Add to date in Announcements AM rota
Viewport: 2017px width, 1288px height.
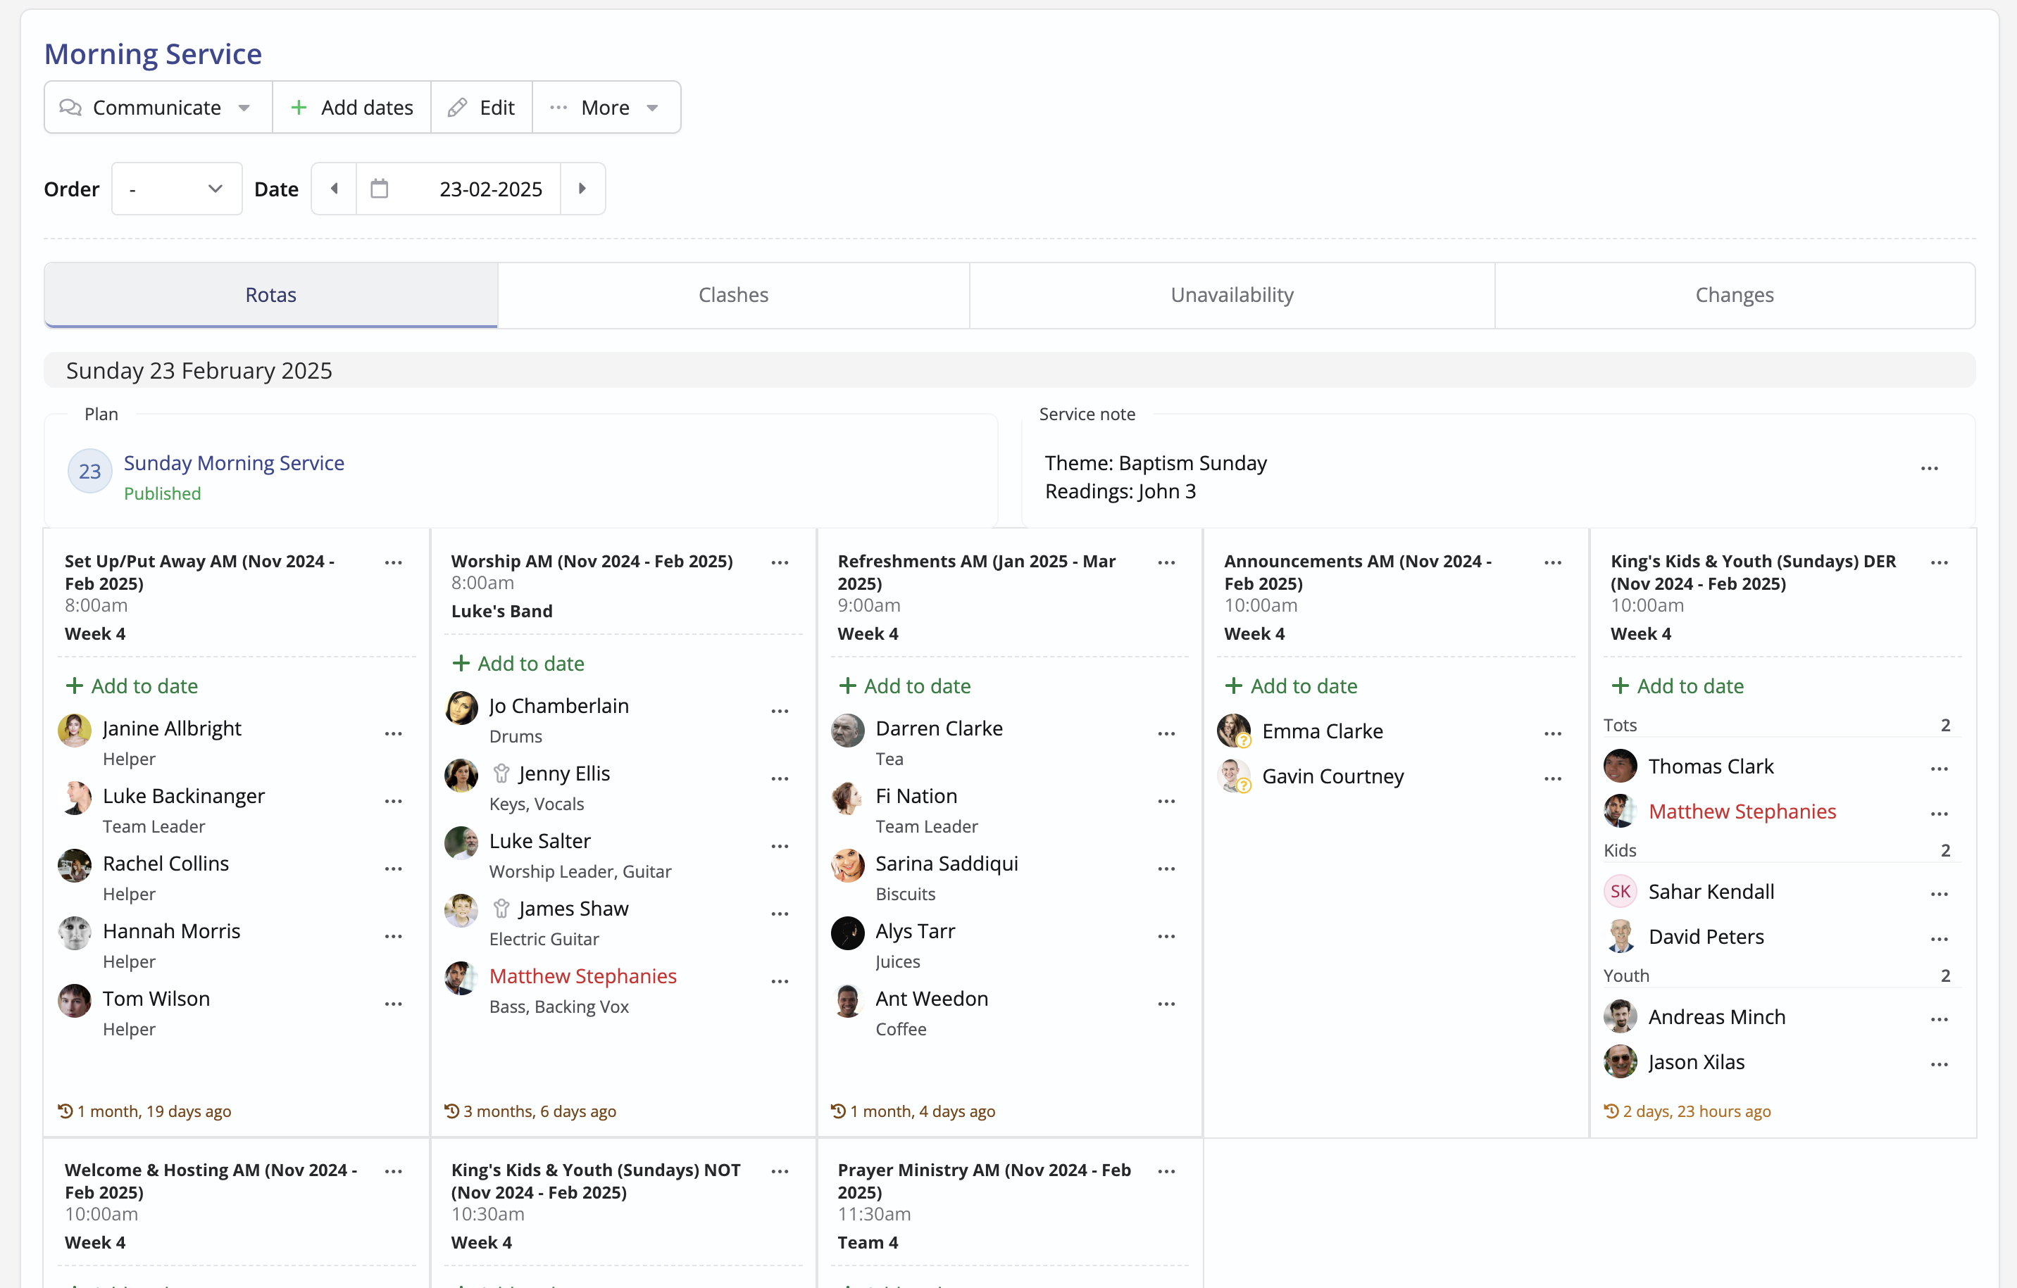1291,686
